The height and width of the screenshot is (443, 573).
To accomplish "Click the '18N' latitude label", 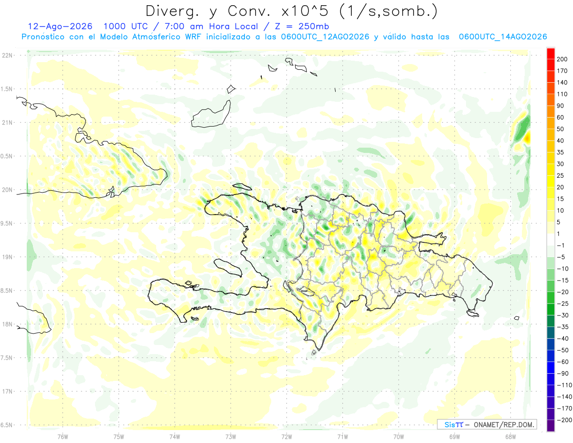I will click(x=7, y=324).
